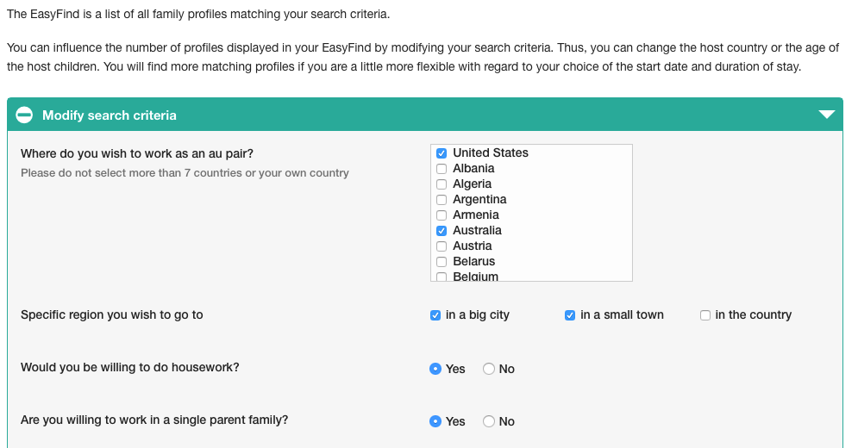Uncheck the 'in a big city' option
The width and height of the screenshot is (858, 448).
(x=435, y=315)
